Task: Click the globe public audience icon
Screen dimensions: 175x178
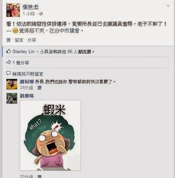Action: point(41,14)
